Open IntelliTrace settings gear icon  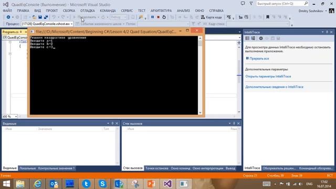261,38
